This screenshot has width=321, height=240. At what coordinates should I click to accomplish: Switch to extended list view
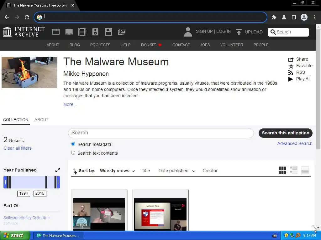pyautogui.click(x=293, y=170)
